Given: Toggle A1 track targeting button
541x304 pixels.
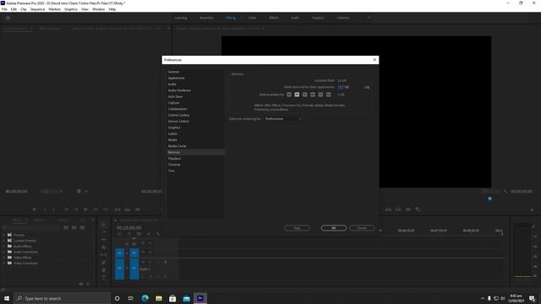Looking at the screenshot, I should (x=134, y=268).
